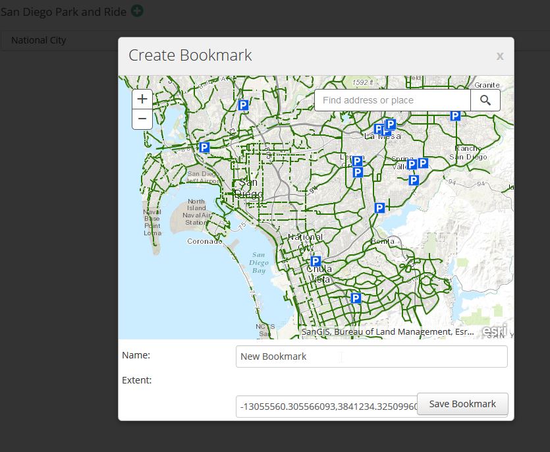The height and width of the screenshot is (452, 550).
Task: Select the parking marker at Chula Vista
Action: [x=316, y=261]
